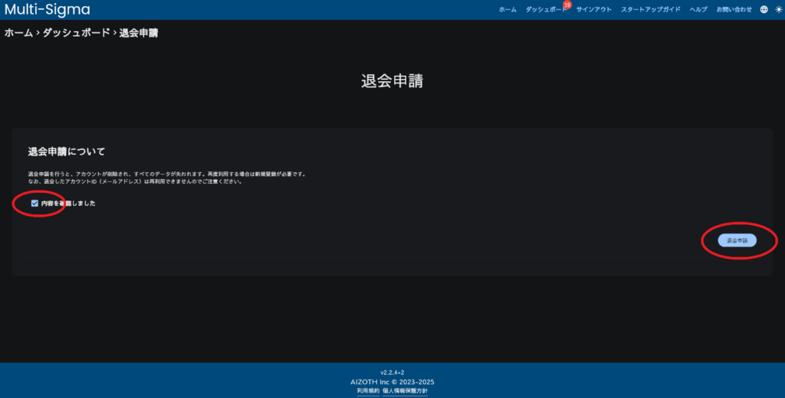Click 退会申請 at end of breadcrumb
Screen dimensions: 785x398
coord(139,33)
